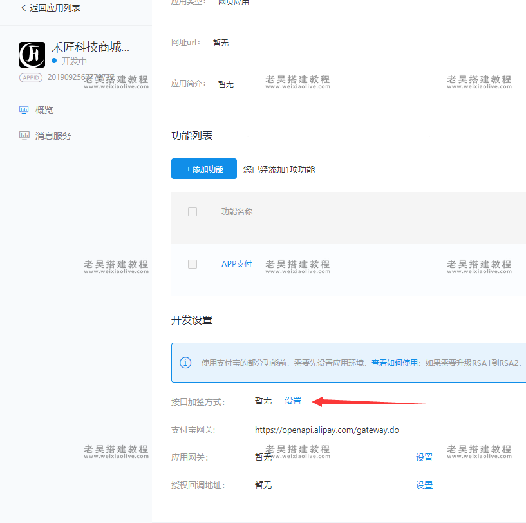Click the blue info icon in the notice banner
Image resolution: width=526 pixels, height=523 pixels.
(185, 363)
